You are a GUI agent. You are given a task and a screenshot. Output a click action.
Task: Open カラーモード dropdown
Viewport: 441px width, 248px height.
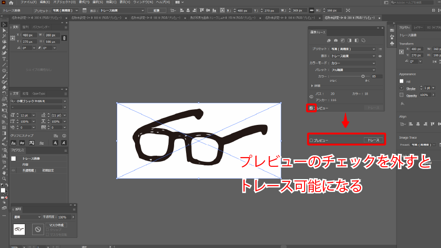point(353,63)
